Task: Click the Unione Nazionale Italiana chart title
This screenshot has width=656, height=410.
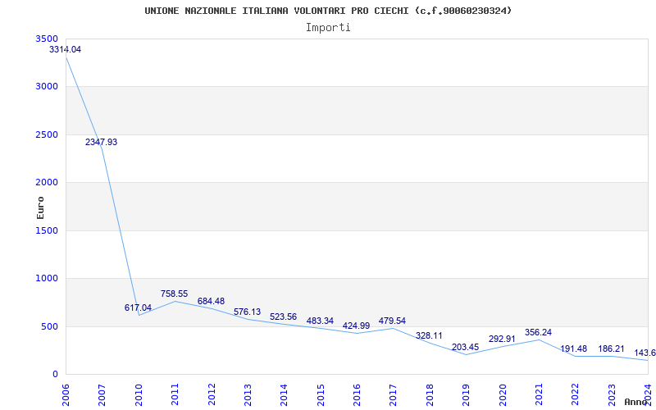Action: tap(328, 11)
